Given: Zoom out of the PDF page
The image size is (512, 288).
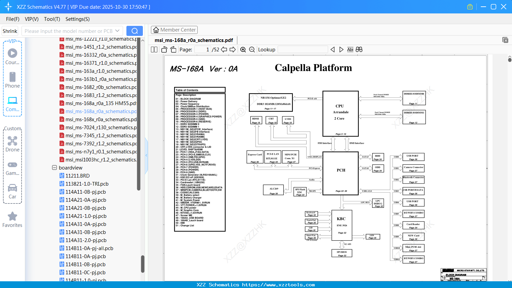Looking at the screenshot, I should pos(251,49).
